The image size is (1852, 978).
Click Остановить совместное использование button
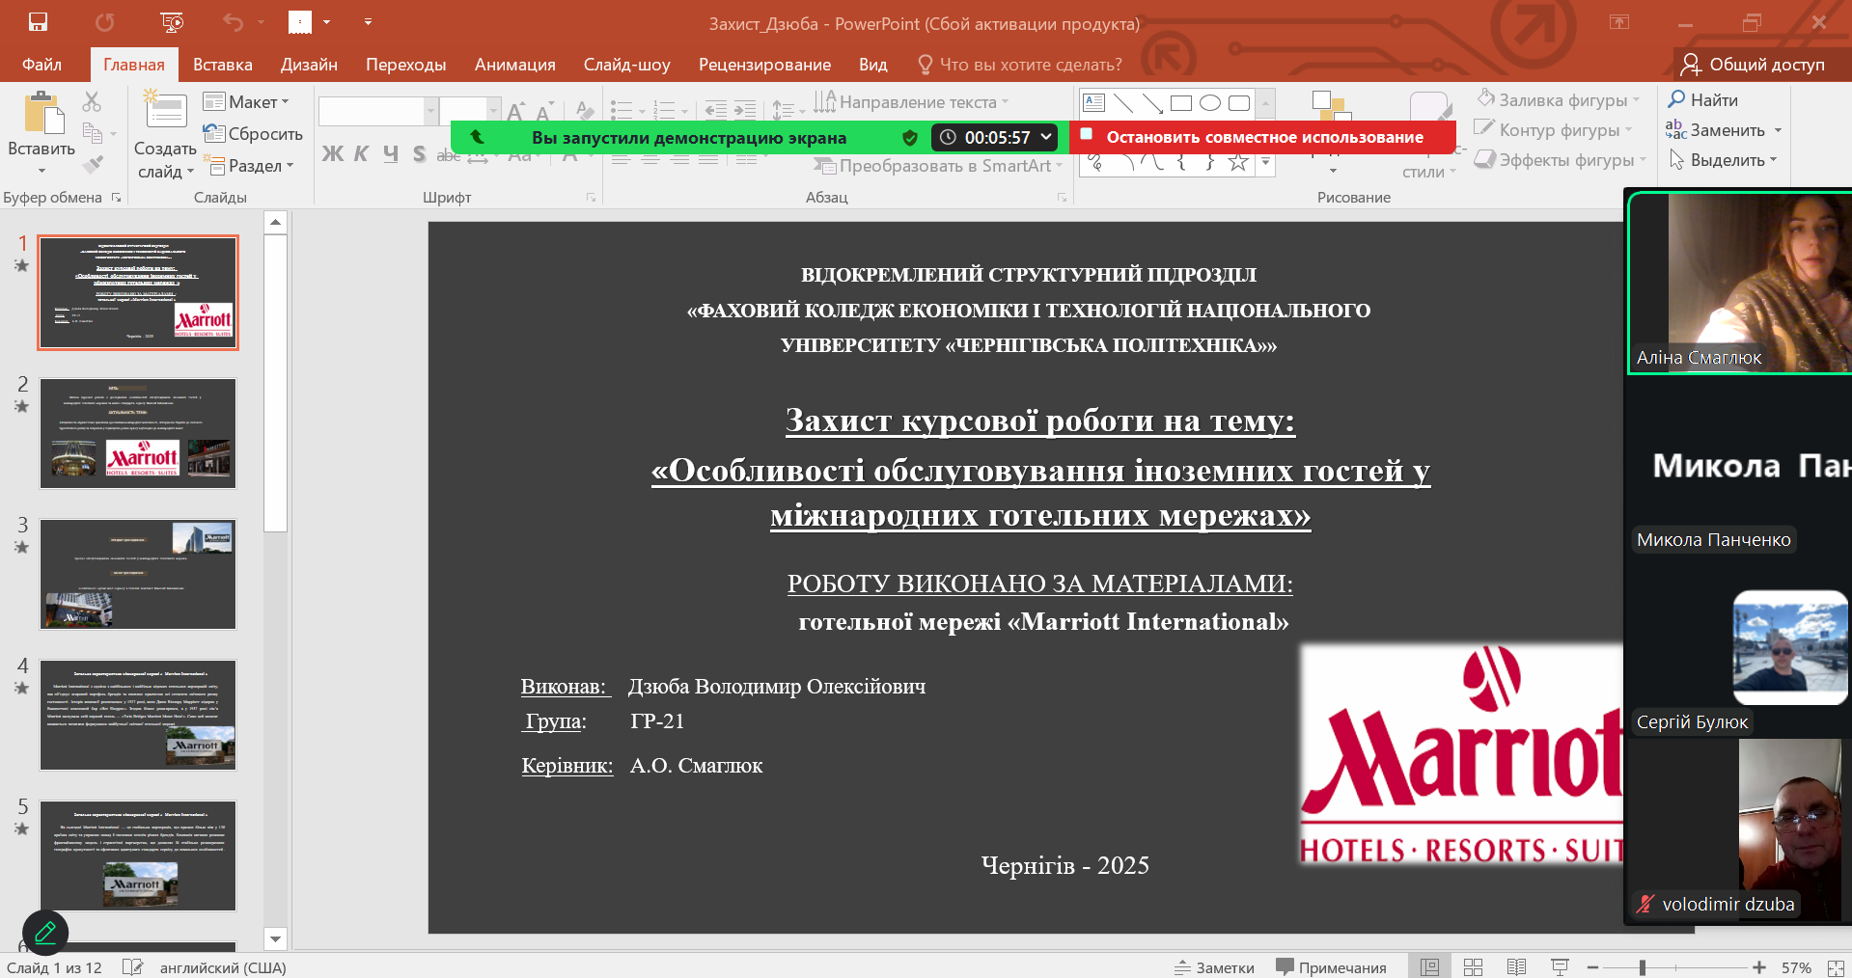pos(1262,137)
